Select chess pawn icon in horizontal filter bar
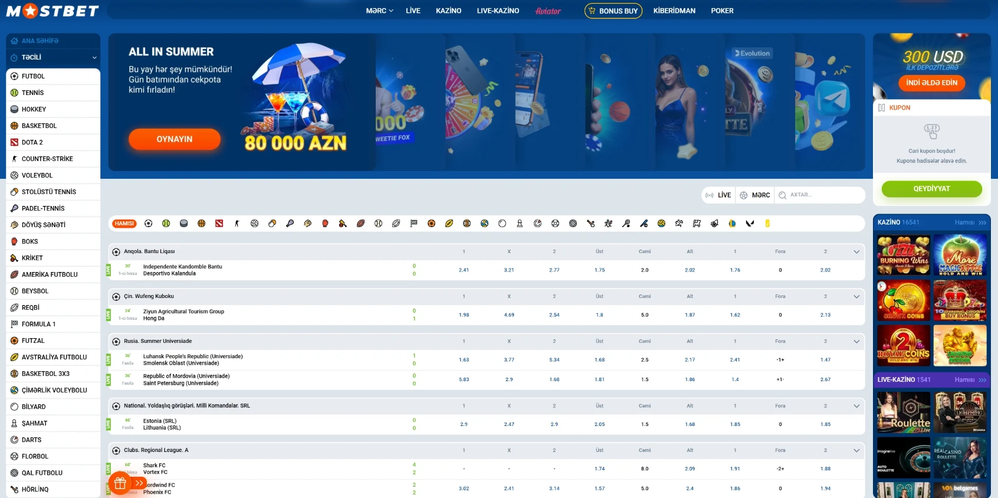 pyautogui.click(x=520, y=224)
